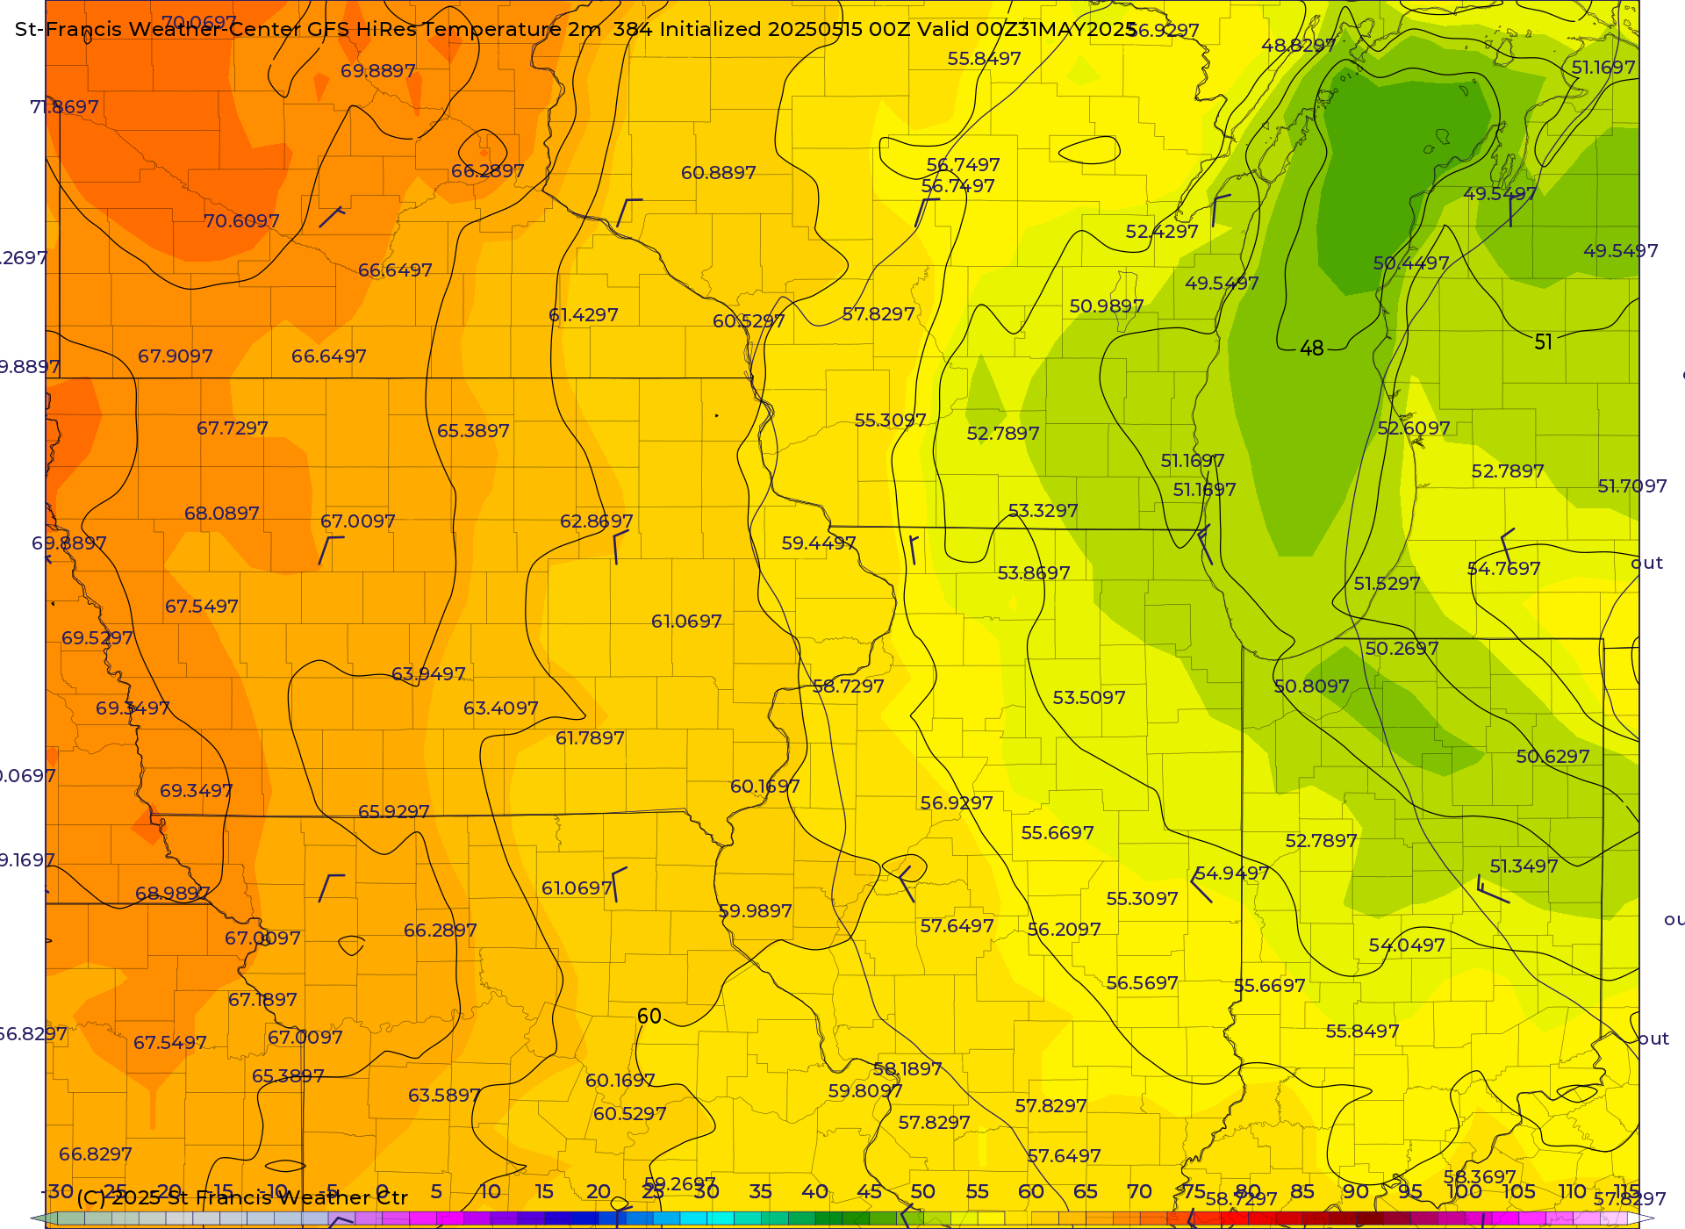Viewport: 1685px width, 1229px height.
Task: Click the color scale label 90
Action: [x=1356, y=1191]
